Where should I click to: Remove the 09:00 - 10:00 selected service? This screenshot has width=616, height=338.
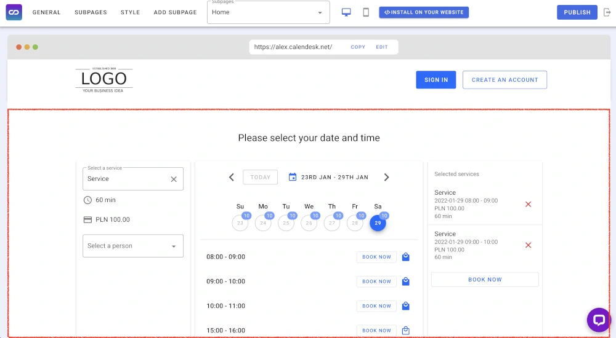point(528,245)
